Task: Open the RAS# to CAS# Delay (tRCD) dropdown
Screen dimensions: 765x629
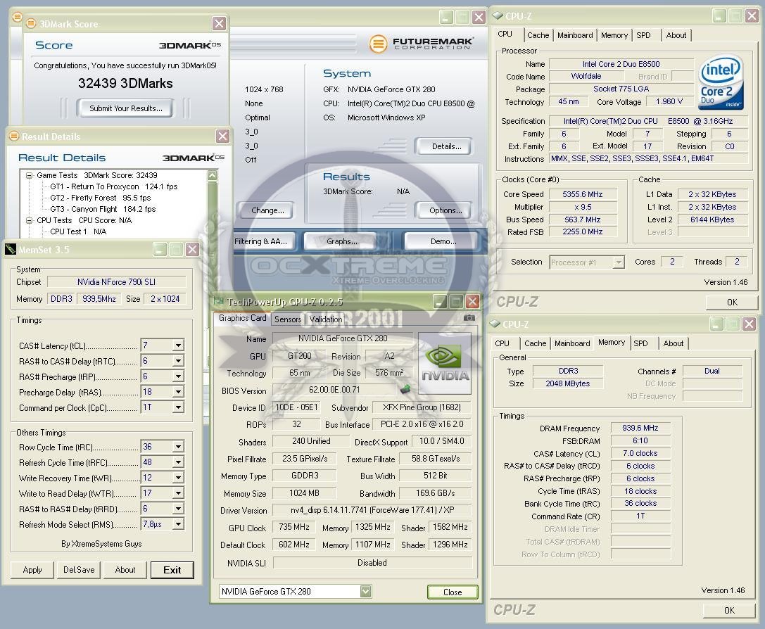Action: point(178,361)
